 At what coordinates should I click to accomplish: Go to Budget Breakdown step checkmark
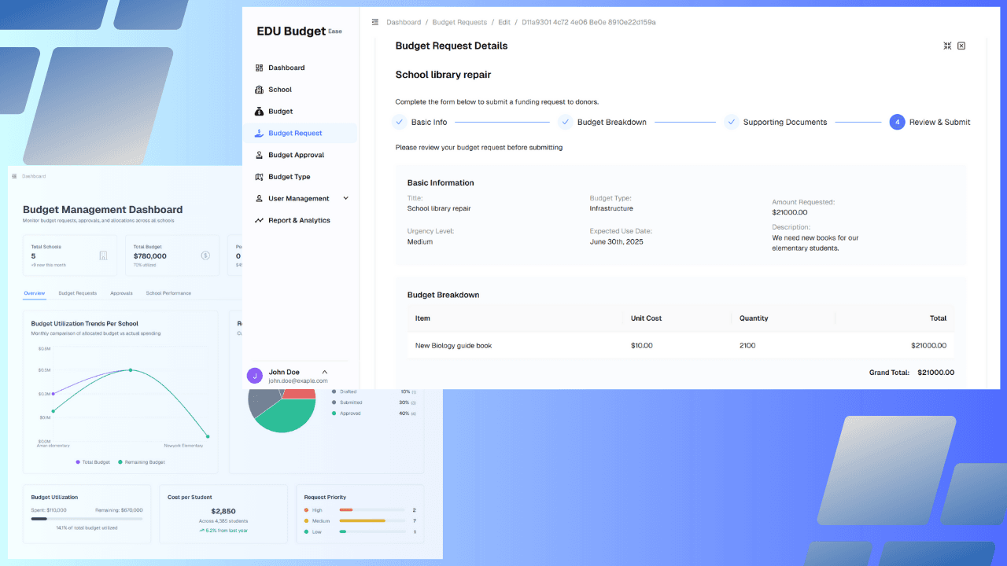tap(565, 122)
